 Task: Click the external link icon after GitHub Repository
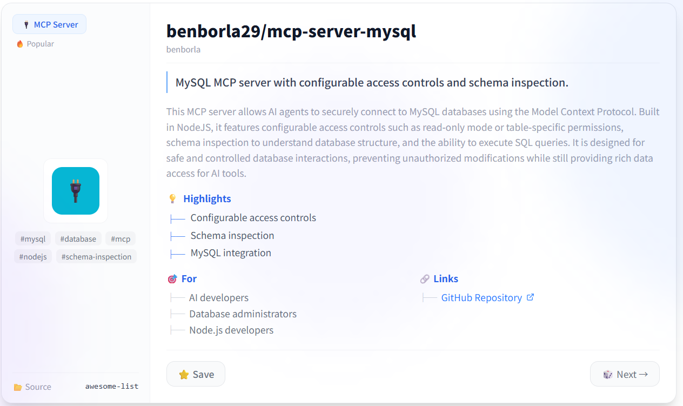click(x=530, y=297)
